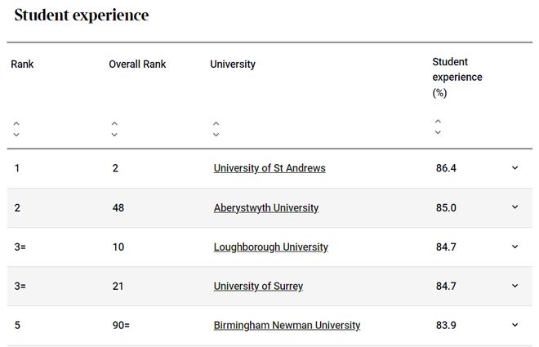Sort Rank column ascending arrow
This screenshot has width=539, height=347.
[16, 123]
